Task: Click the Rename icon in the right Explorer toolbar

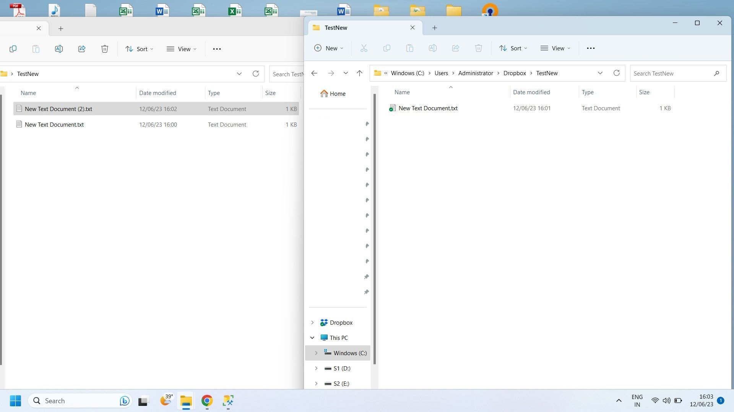Action: click(x=433, y=48)
